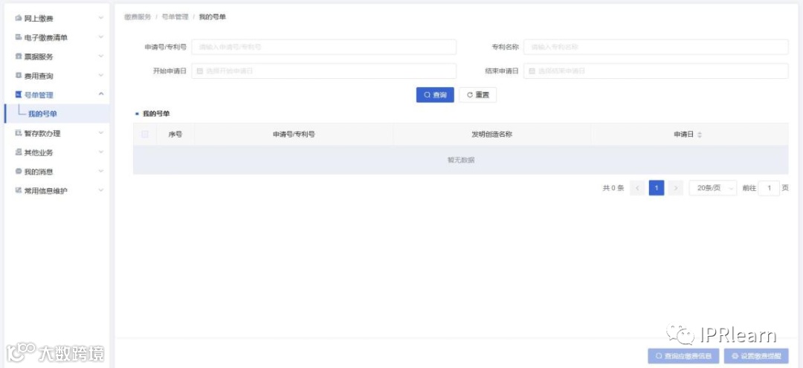Click the 重置 reset button
Screen dimensions: 803x368
point(478,95)
